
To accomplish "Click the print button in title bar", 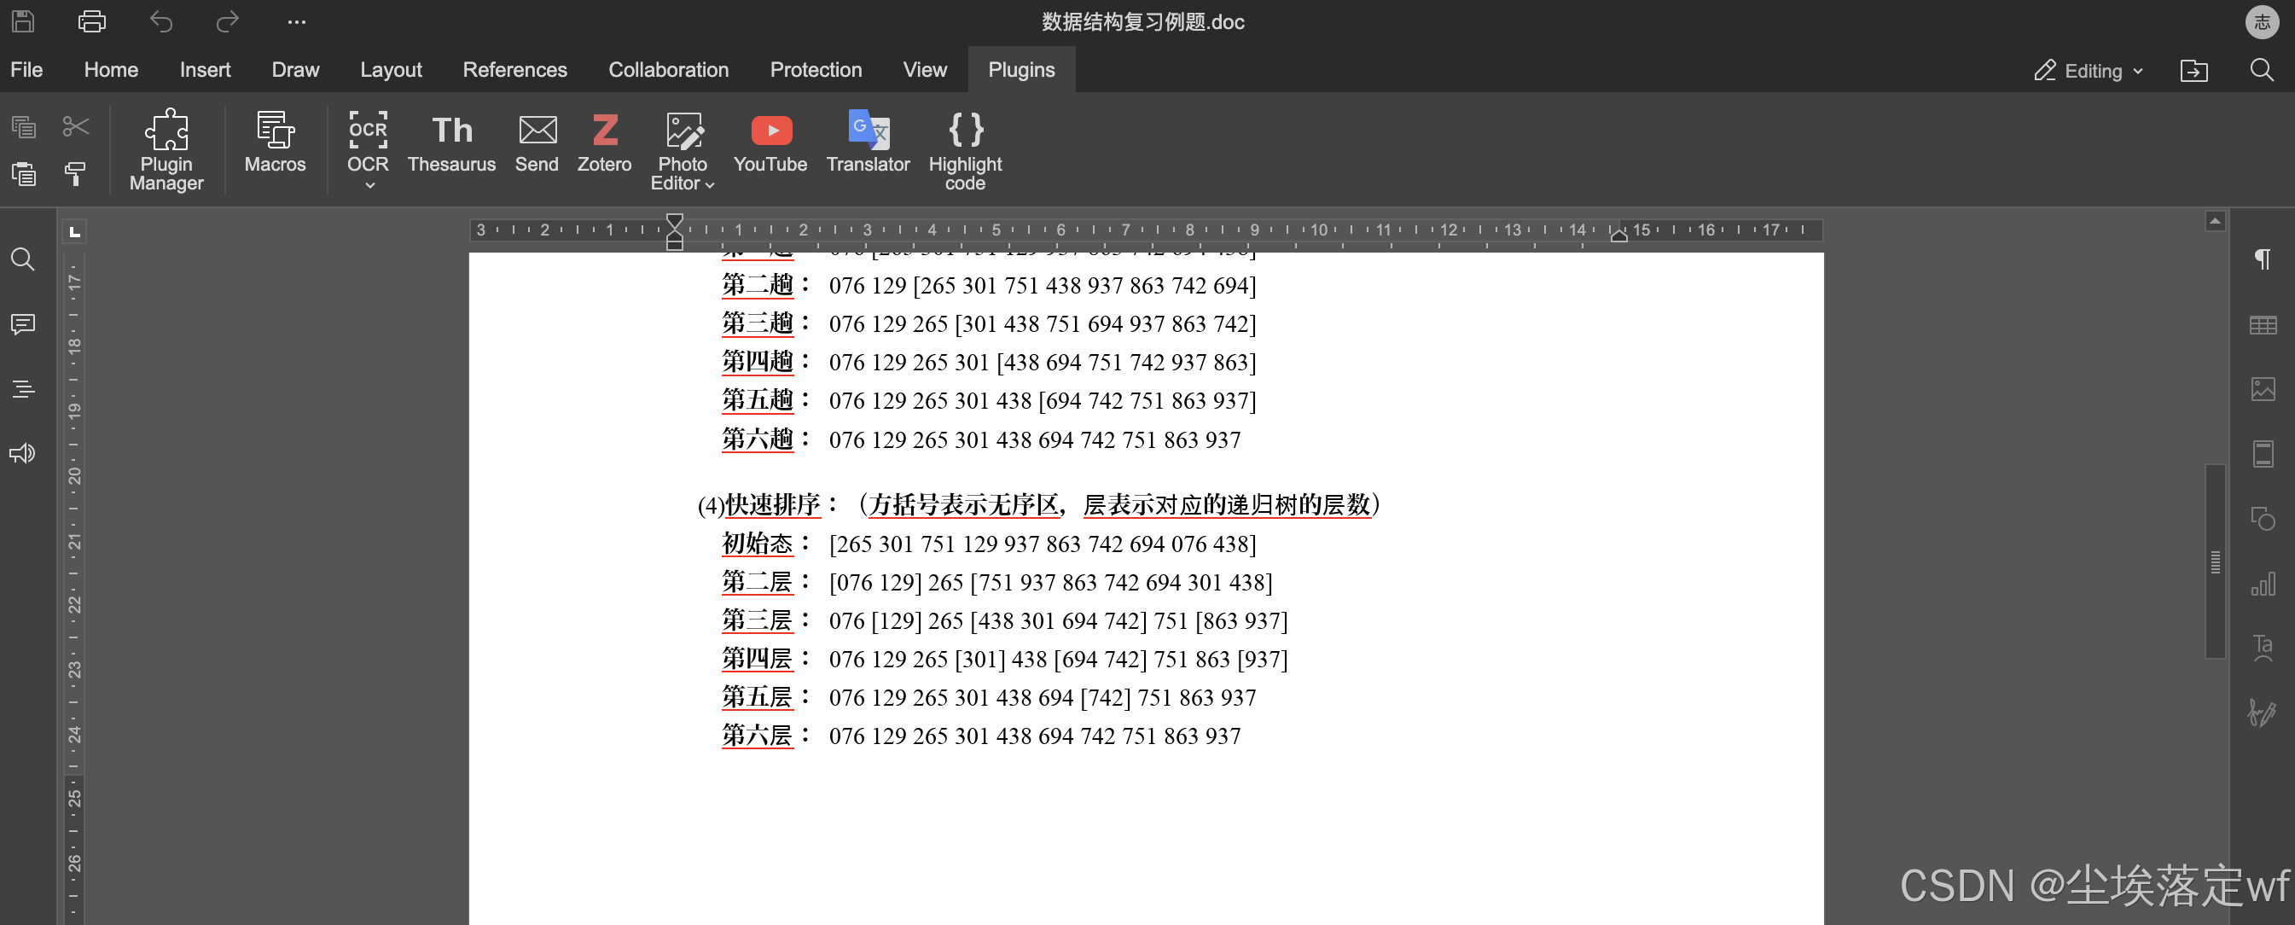I will coord(92,21).
